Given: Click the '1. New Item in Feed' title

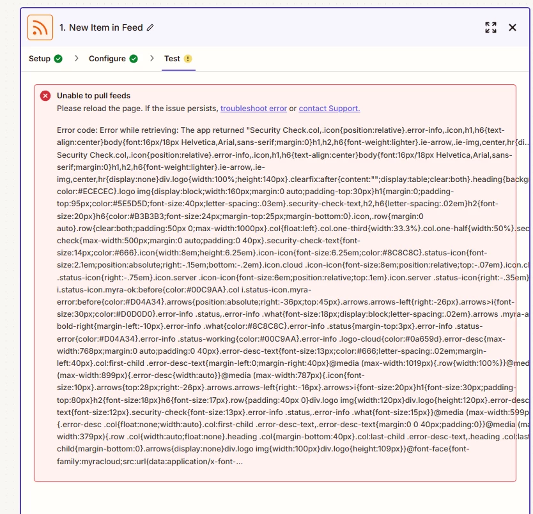Looking at the screenshot, I should [101, 27].
